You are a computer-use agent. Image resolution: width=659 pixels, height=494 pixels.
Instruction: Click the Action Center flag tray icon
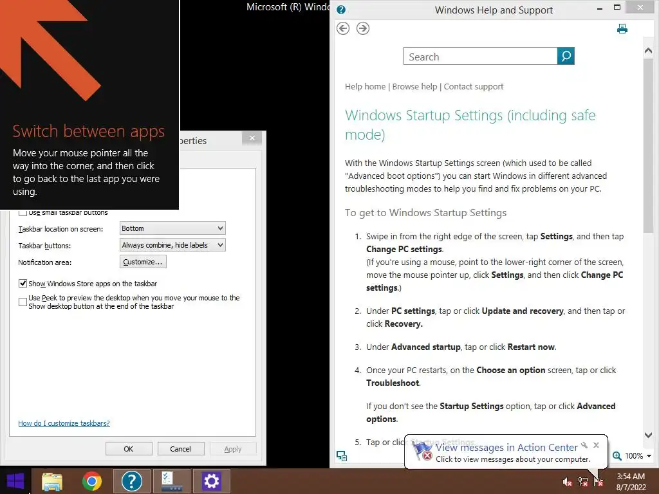click(599, 482)
